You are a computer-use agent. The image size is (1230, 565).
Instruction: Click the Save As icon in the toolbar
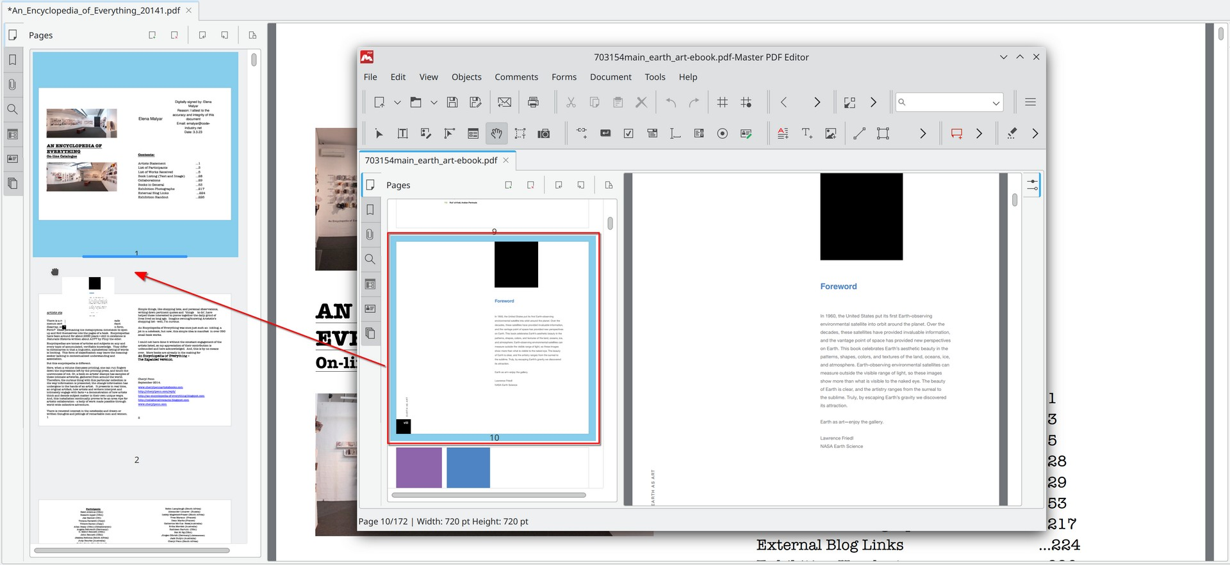(475, 102)
